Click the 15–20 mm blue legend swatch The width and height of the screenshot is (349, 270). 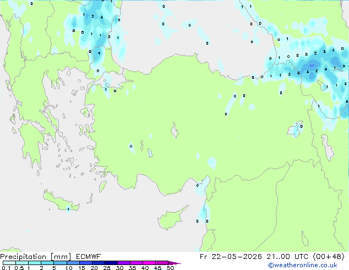pyautogui.click(x=86, y=263)
